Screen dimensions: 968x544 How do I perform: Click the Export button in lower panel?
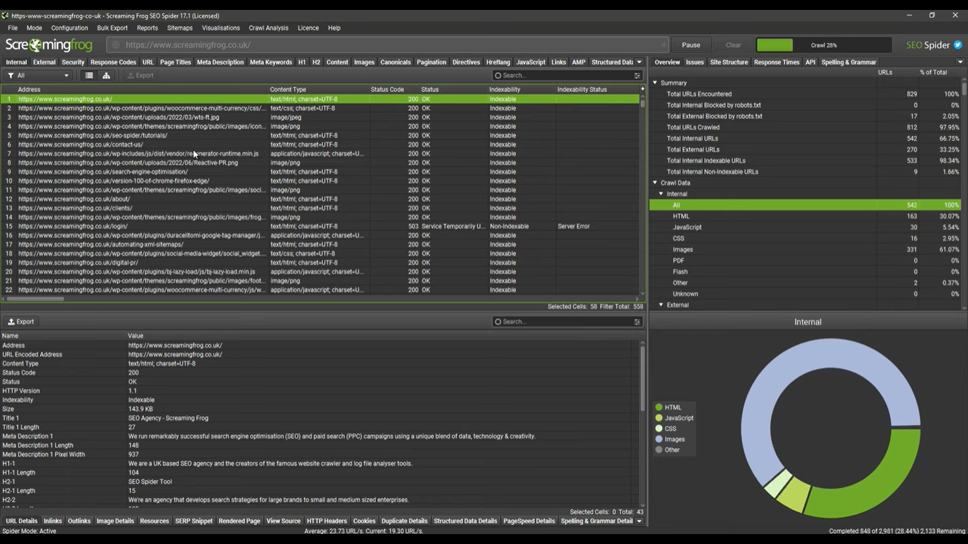(21, 322)
